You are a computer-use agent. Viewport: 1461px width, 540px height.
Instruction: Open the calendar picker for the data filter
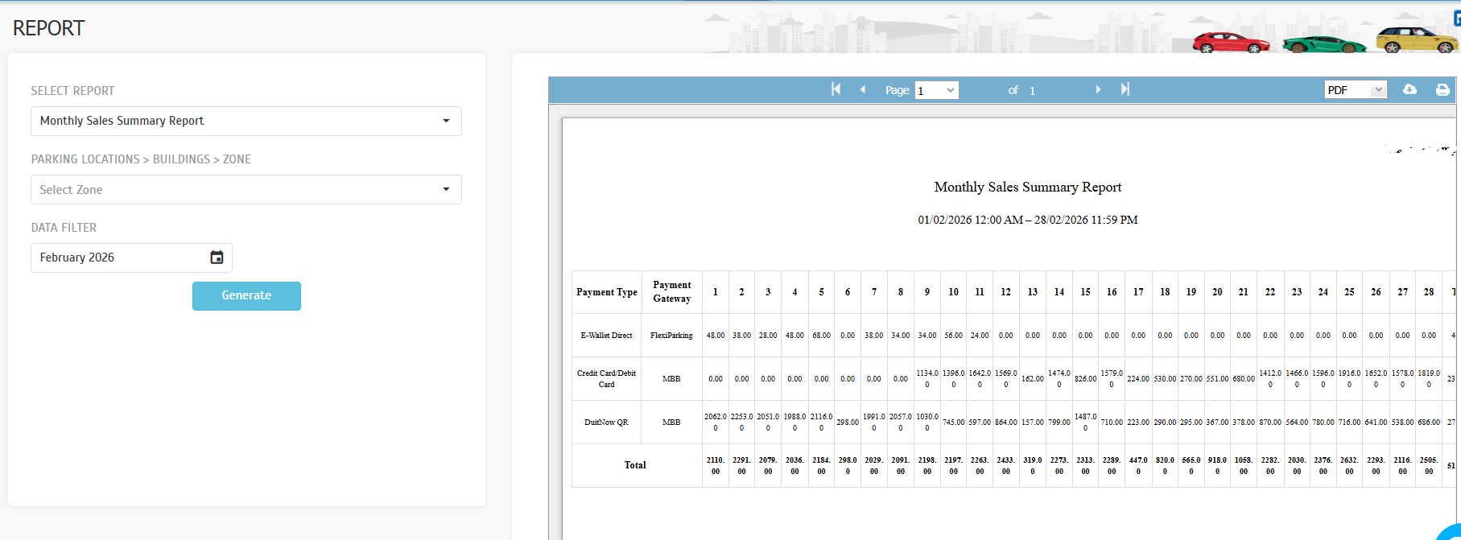(217, 258)
